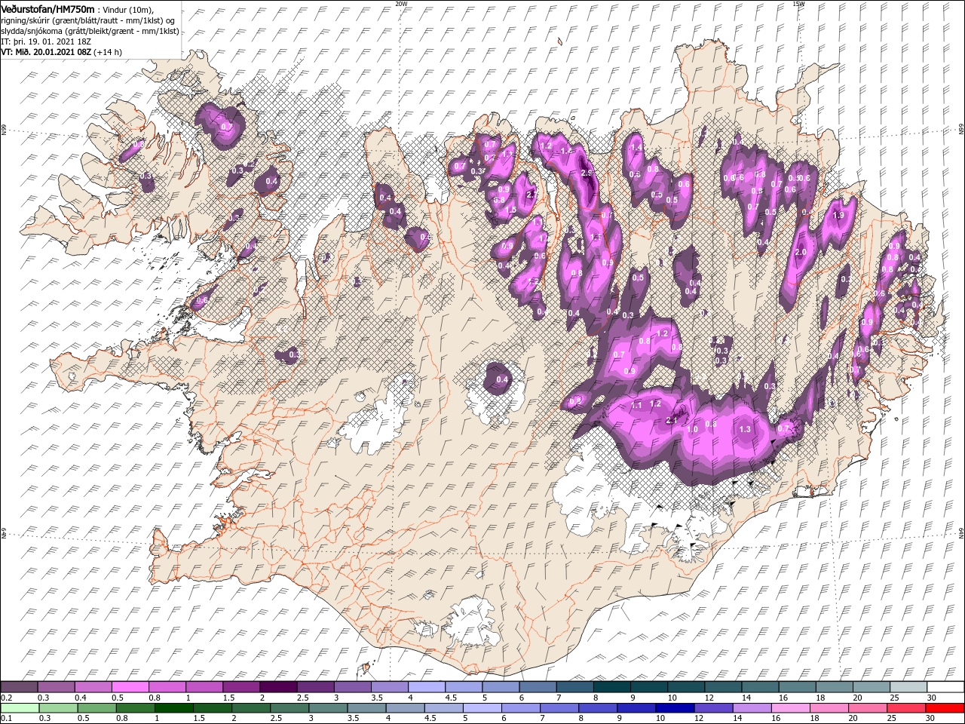Click snow scale swatch between 2 and 2.5
This screenshot has width=965, height=724.
point(277,687)
